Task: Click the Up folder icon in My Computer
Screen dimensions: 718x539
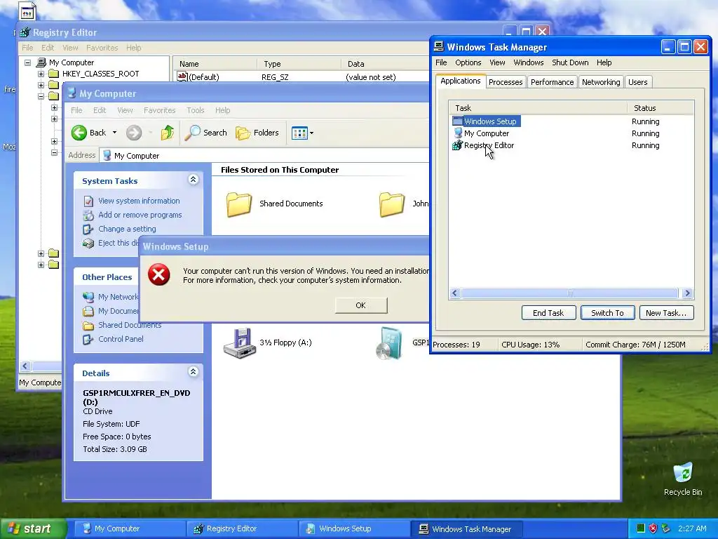Action: click(x=168, y=133)
